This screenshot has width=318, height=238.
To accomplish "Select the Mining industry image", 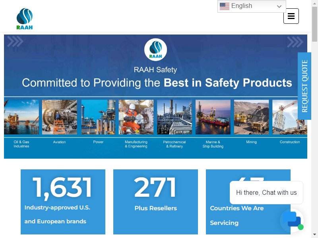I will 252,117.
